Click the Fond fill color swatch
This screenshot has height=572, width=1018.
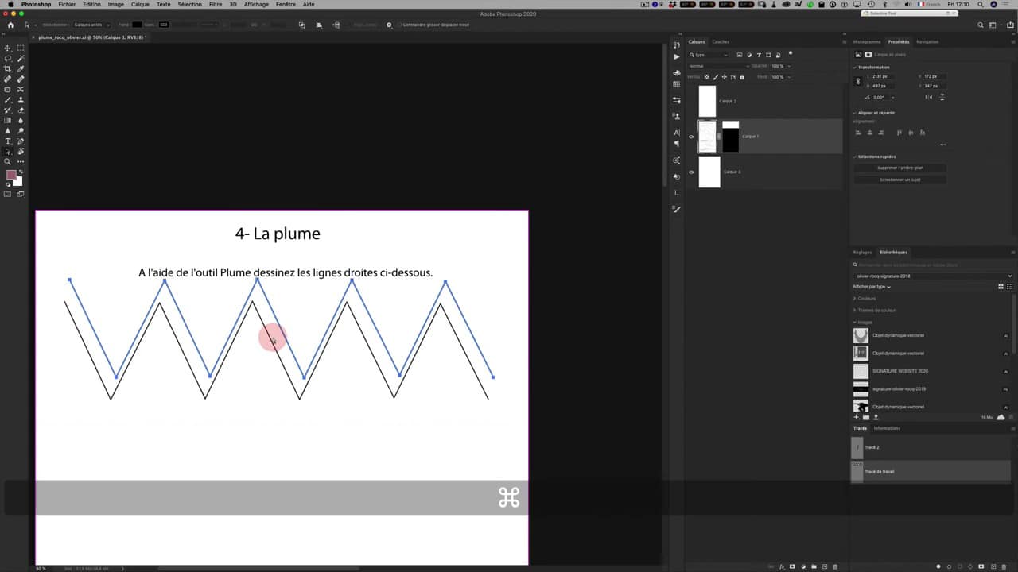click(136, 25)
